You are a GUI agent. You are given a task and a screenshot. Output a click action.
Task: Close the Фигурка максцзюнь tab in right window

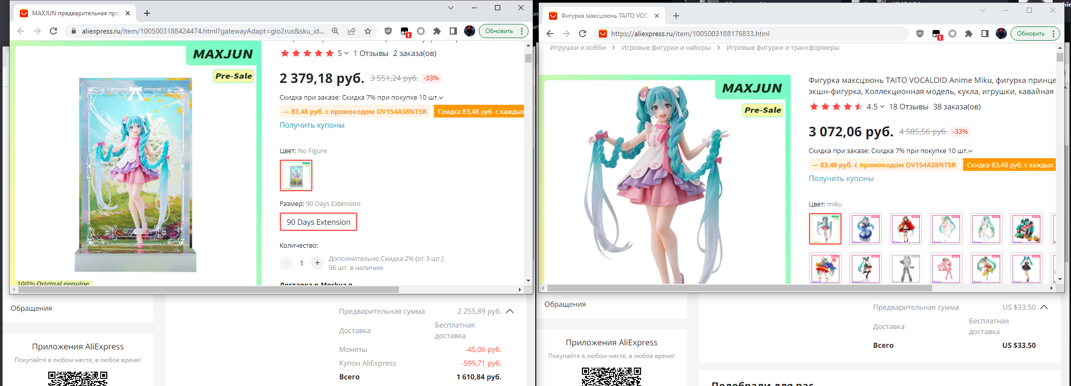pos(657,16)
